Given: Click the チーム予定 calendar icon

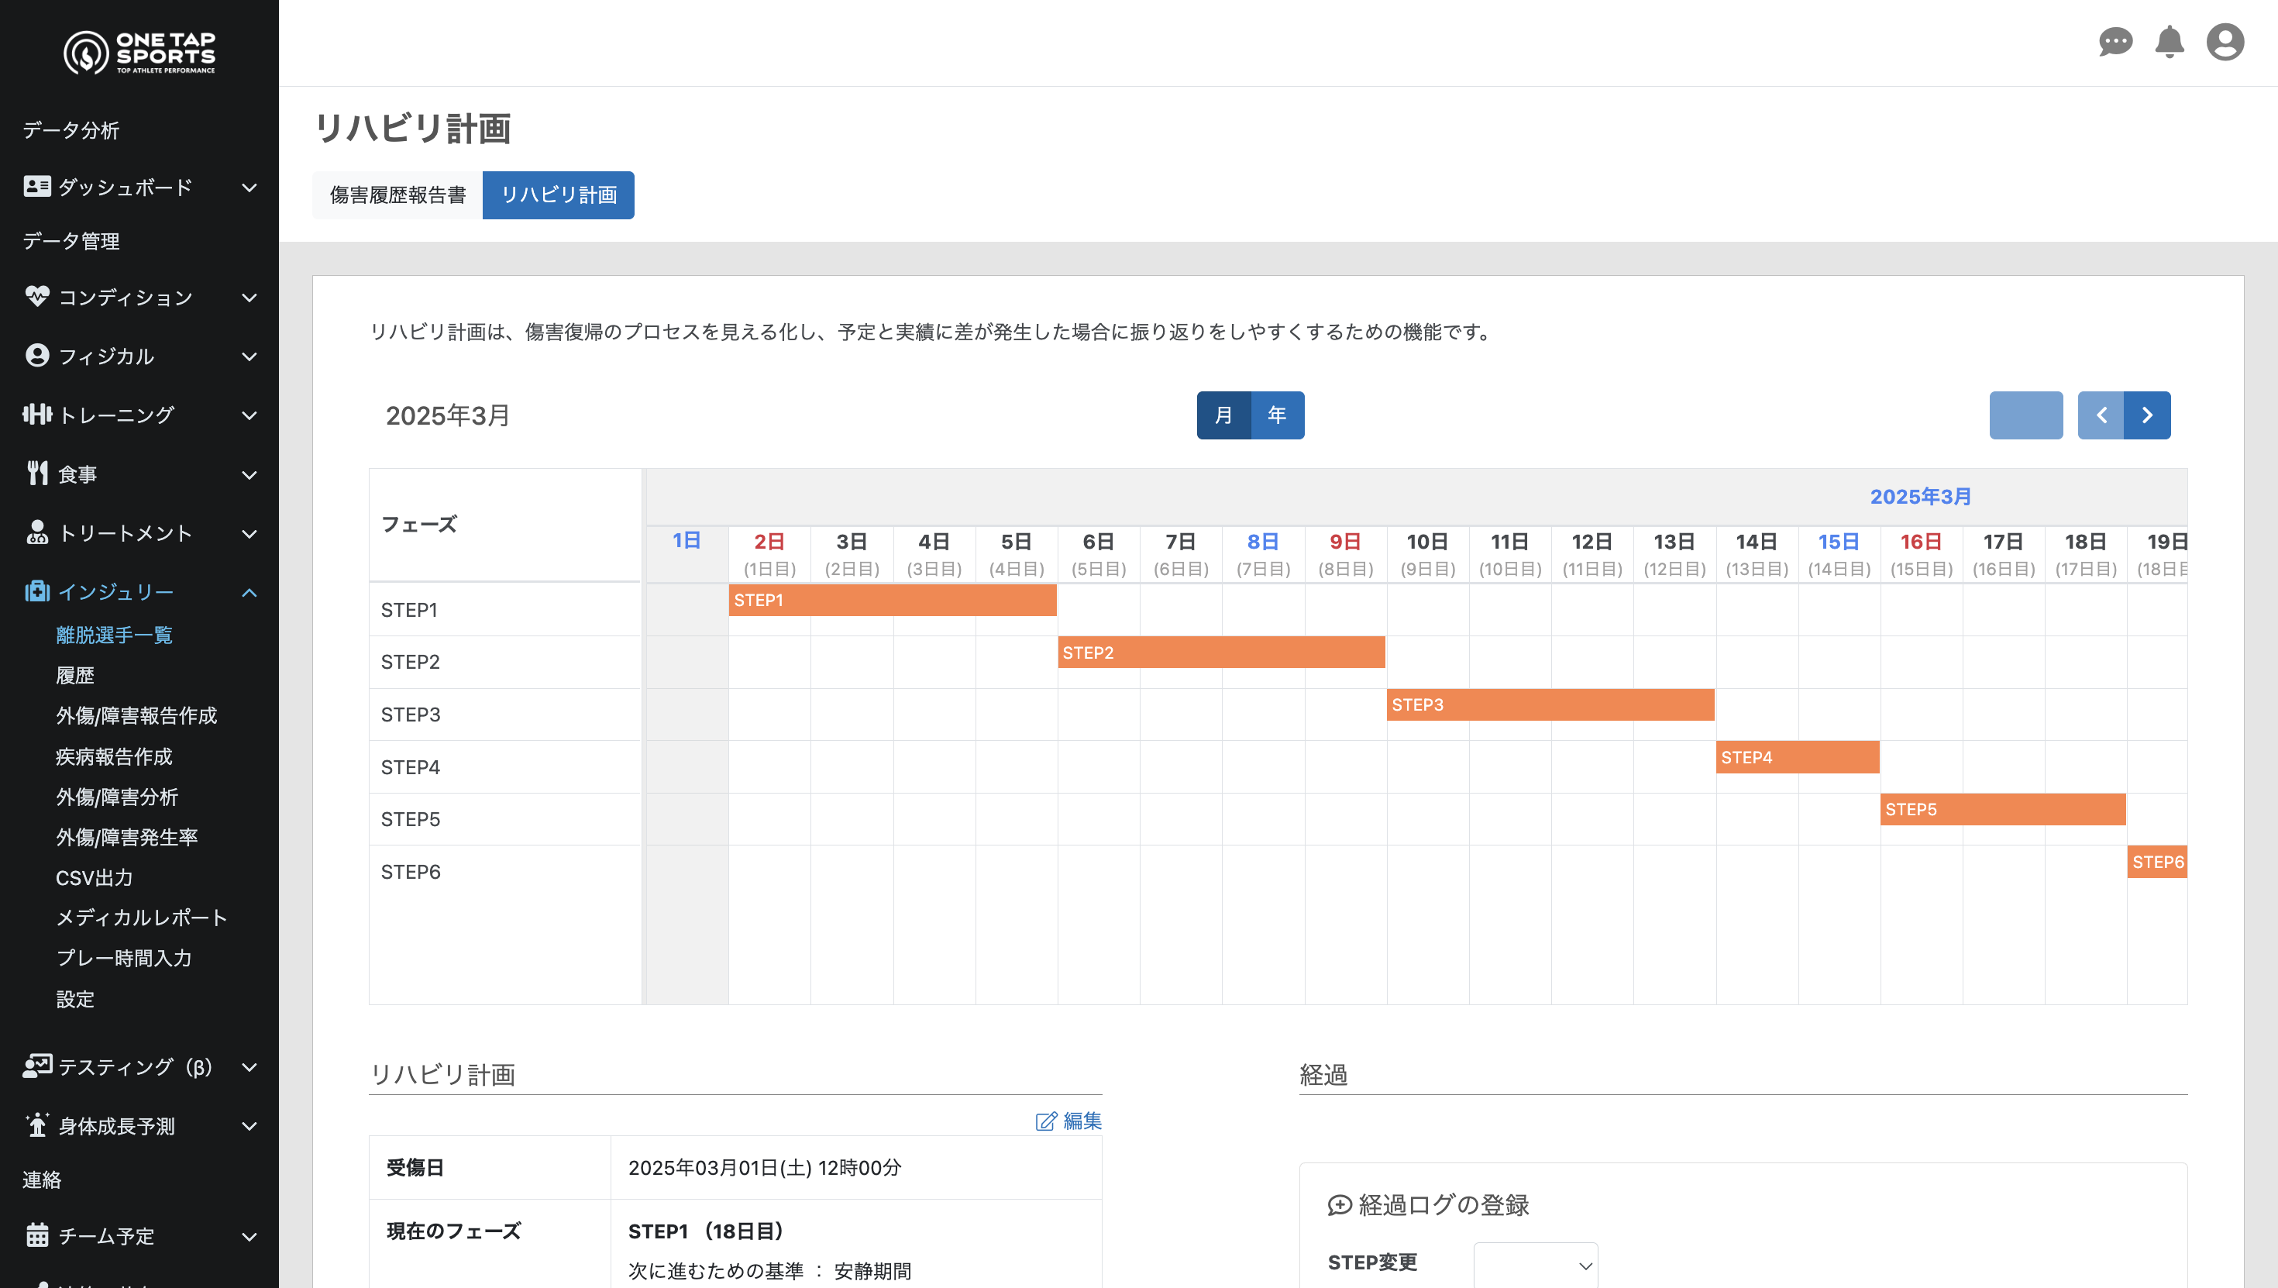Looking at the screenshot, I should click(37, 1235).
